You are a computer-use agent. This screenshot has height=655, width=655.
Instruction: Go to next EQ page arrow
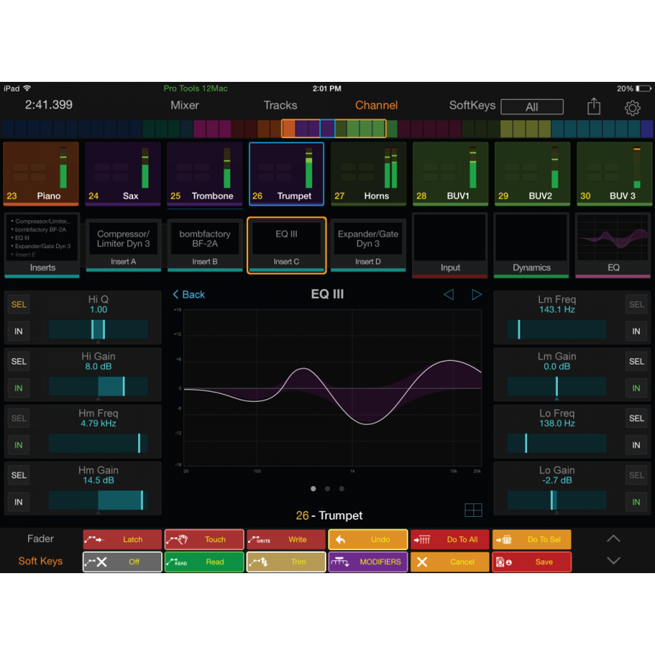point(477,295)
